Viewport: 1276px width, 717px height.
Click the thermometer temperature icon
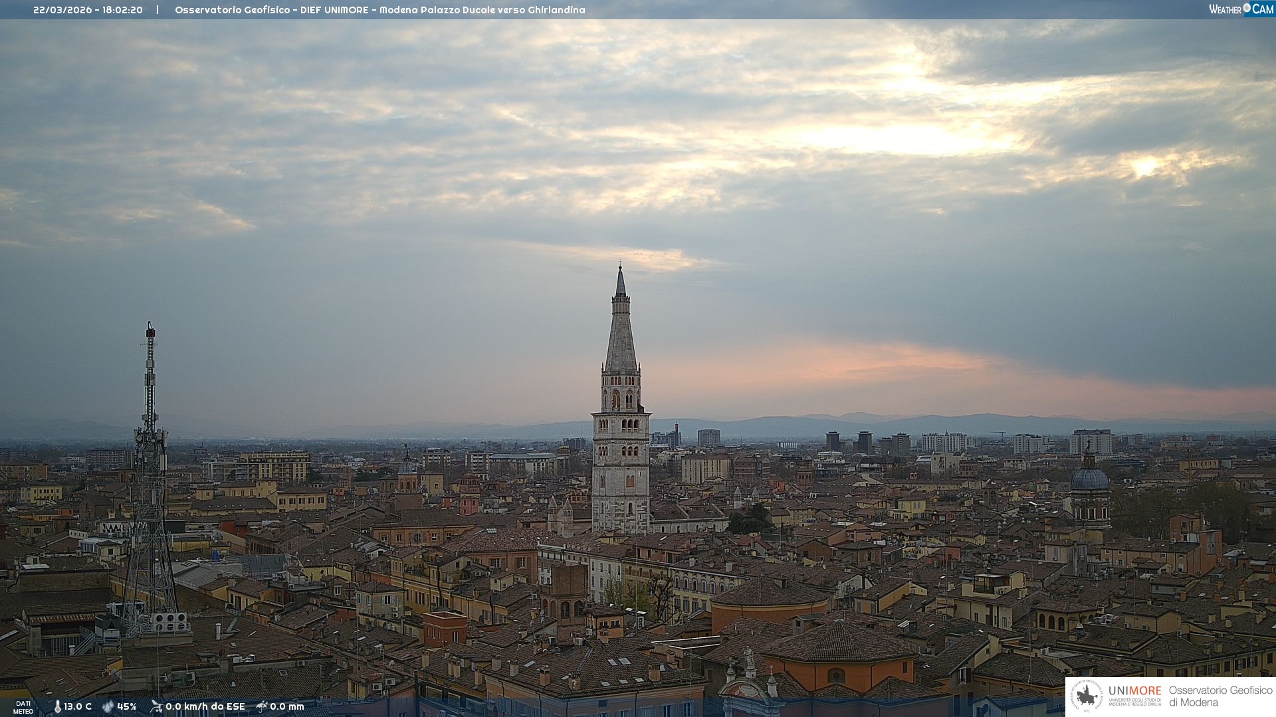[57, 707]
